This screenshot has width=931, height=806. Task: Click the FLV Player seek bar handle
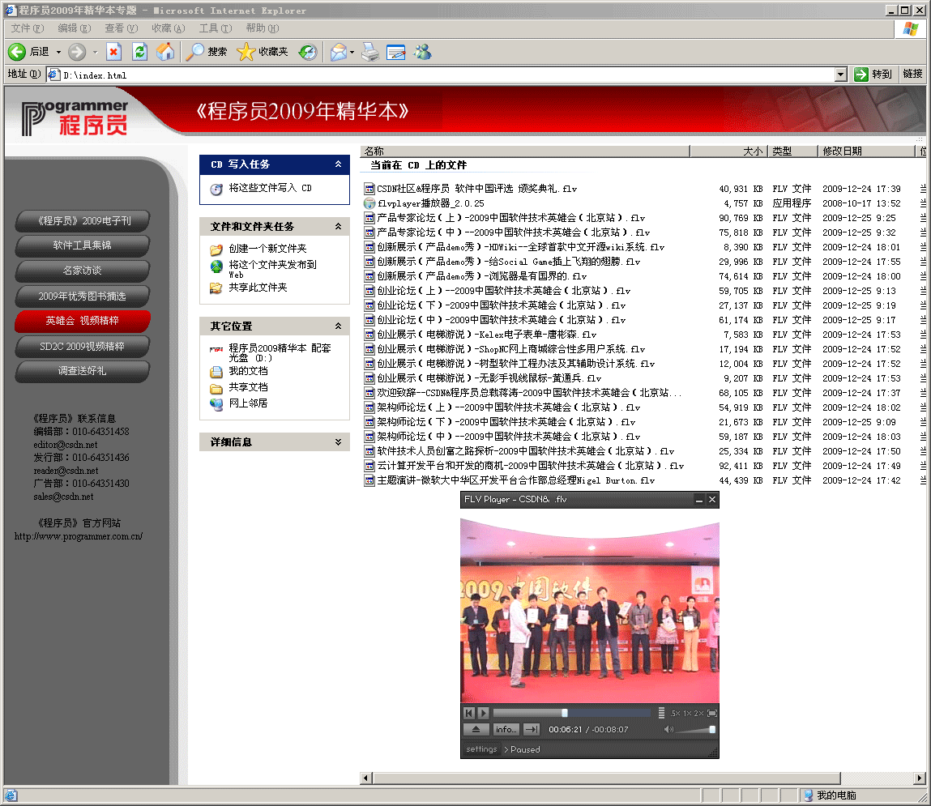[x=565, y=713]
